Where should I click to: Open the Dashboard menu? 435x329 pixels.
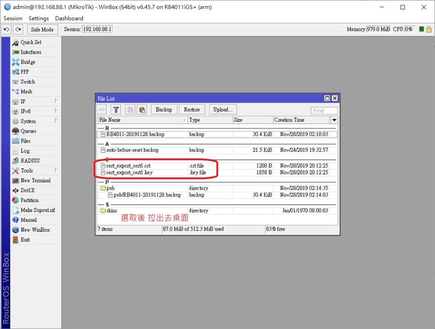69,18
